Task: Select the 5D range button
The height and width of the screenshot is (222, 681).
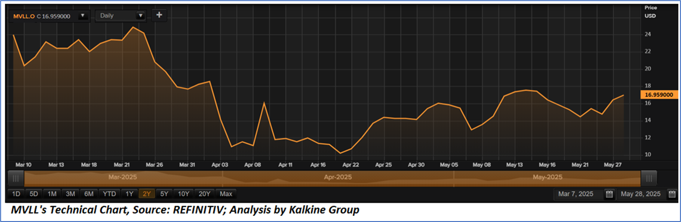Action: click(34, 193)
